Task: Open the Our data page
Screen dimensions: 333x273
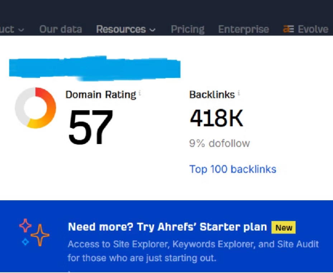Action: pyautogui.click(x=61, y=29)
